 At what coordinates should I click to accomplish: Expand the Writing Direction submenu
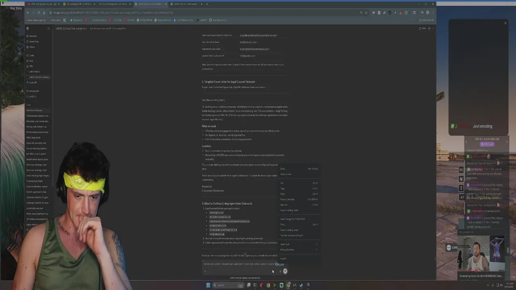click(299, 250)
